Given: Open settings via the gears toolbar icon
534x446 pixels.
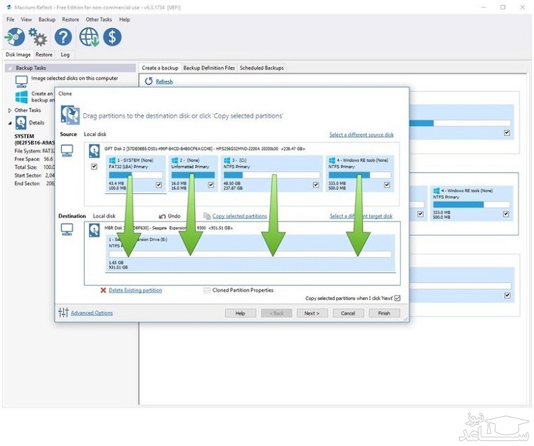Looking at the screenshot, I should tap(38, 36).
